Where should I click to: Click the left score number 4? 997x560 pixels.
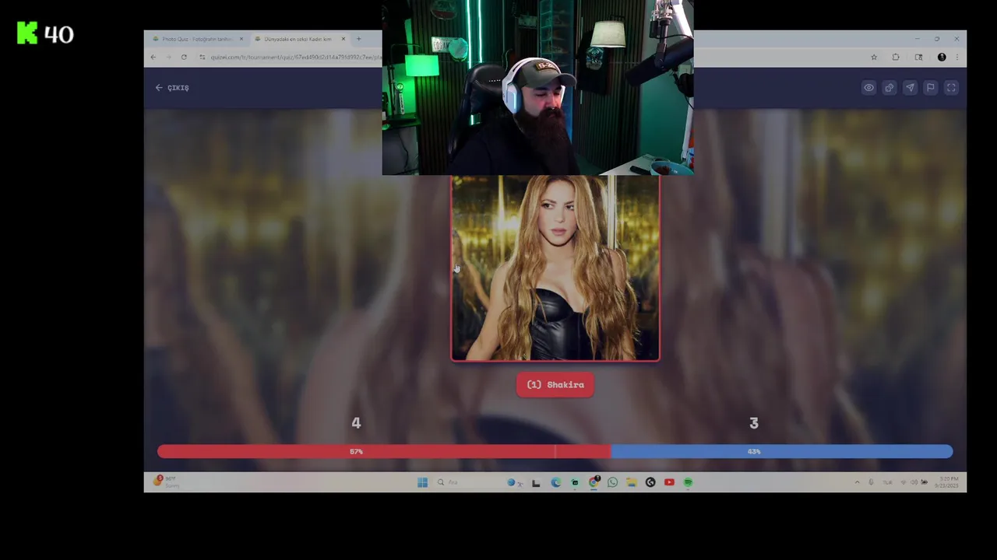coord(356,423)
